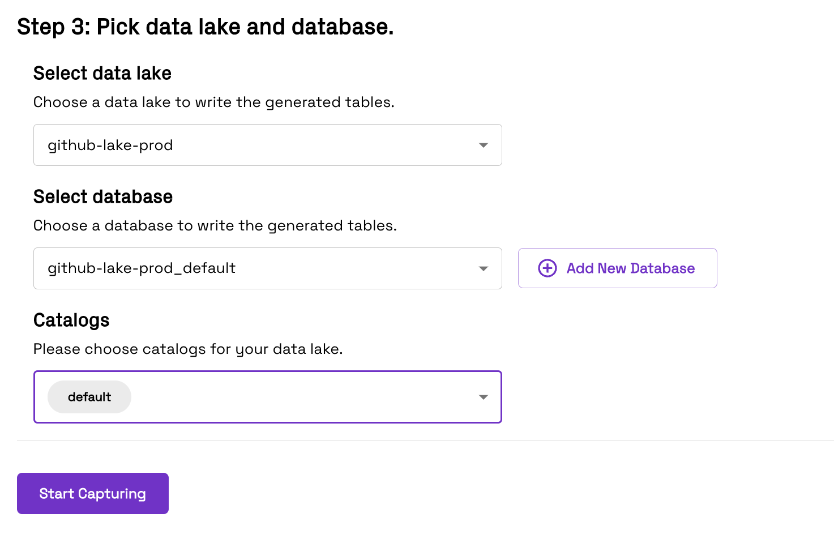Click the Select database heading
The height and width of the screenshot is (543, 834).
[103, 197]
